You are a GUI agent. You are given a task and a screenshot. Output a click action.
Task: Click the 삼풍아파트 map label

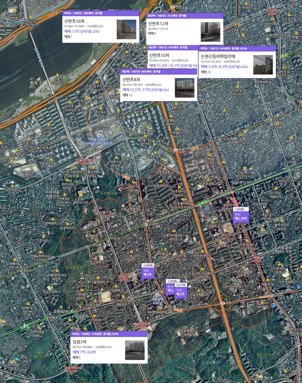click(161, 186)
